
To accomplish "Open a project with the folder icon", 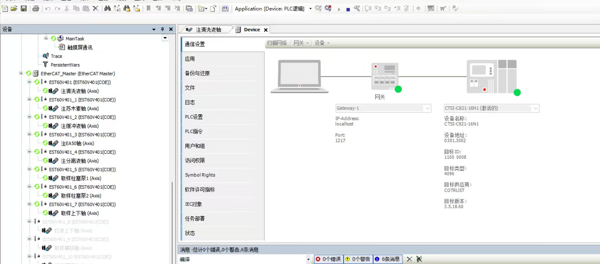I will [14, 8].
